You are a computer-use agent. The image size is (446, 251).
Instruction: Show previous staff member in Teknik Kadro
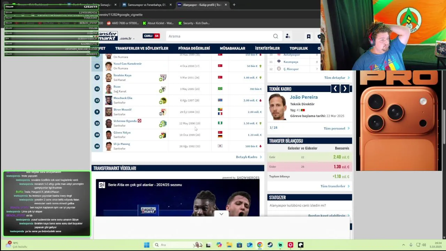pos(335,89)
